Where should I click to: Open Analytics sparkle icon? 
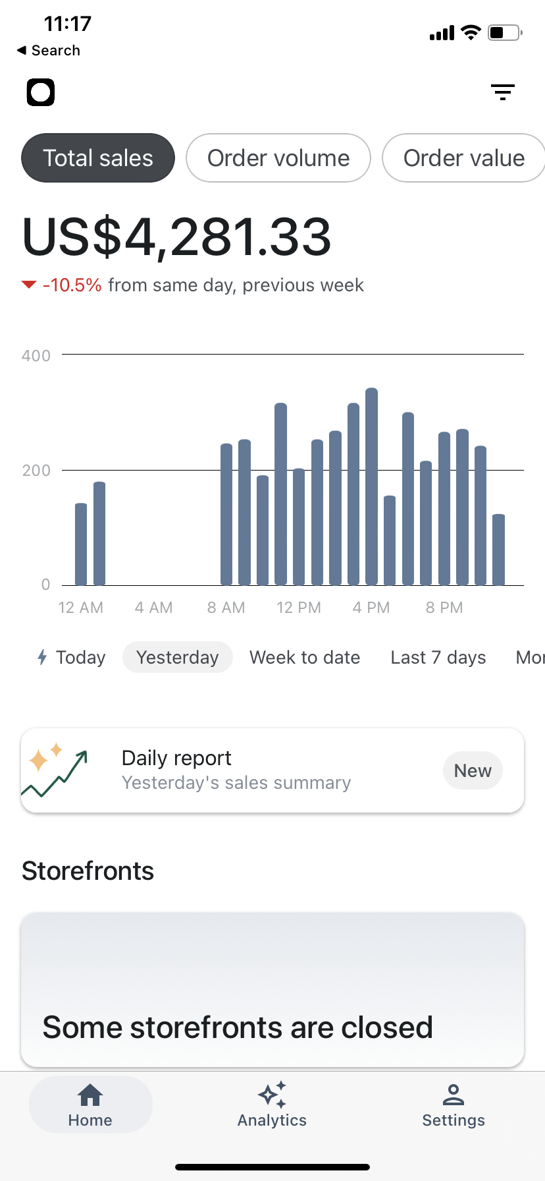[x=272, y=1095]
